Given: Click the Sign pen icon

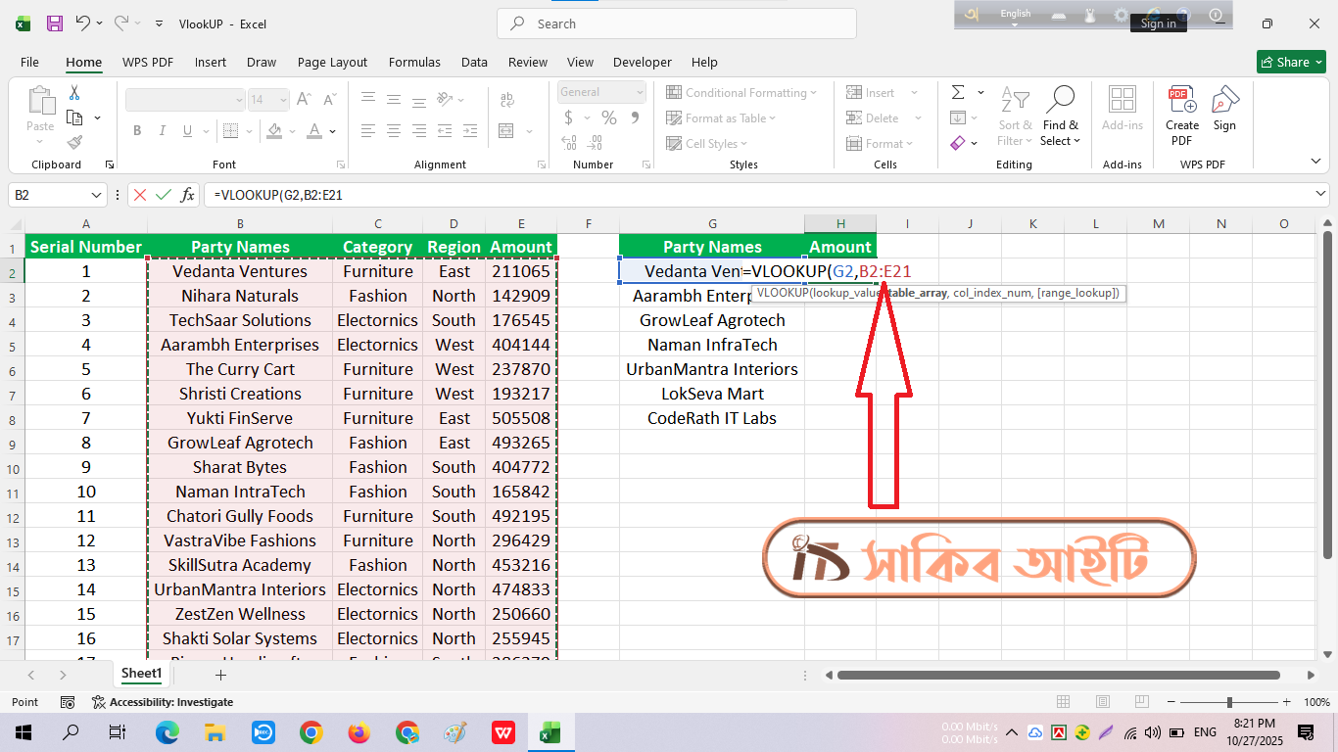Looking at the screenshot, I should pyautogui.click(x=1224, y=102).
